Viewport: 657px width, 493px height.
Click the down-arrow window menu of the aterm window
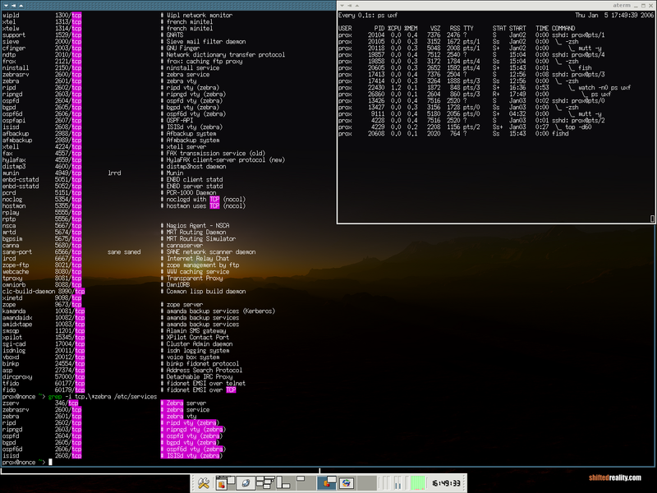(342, 6)
